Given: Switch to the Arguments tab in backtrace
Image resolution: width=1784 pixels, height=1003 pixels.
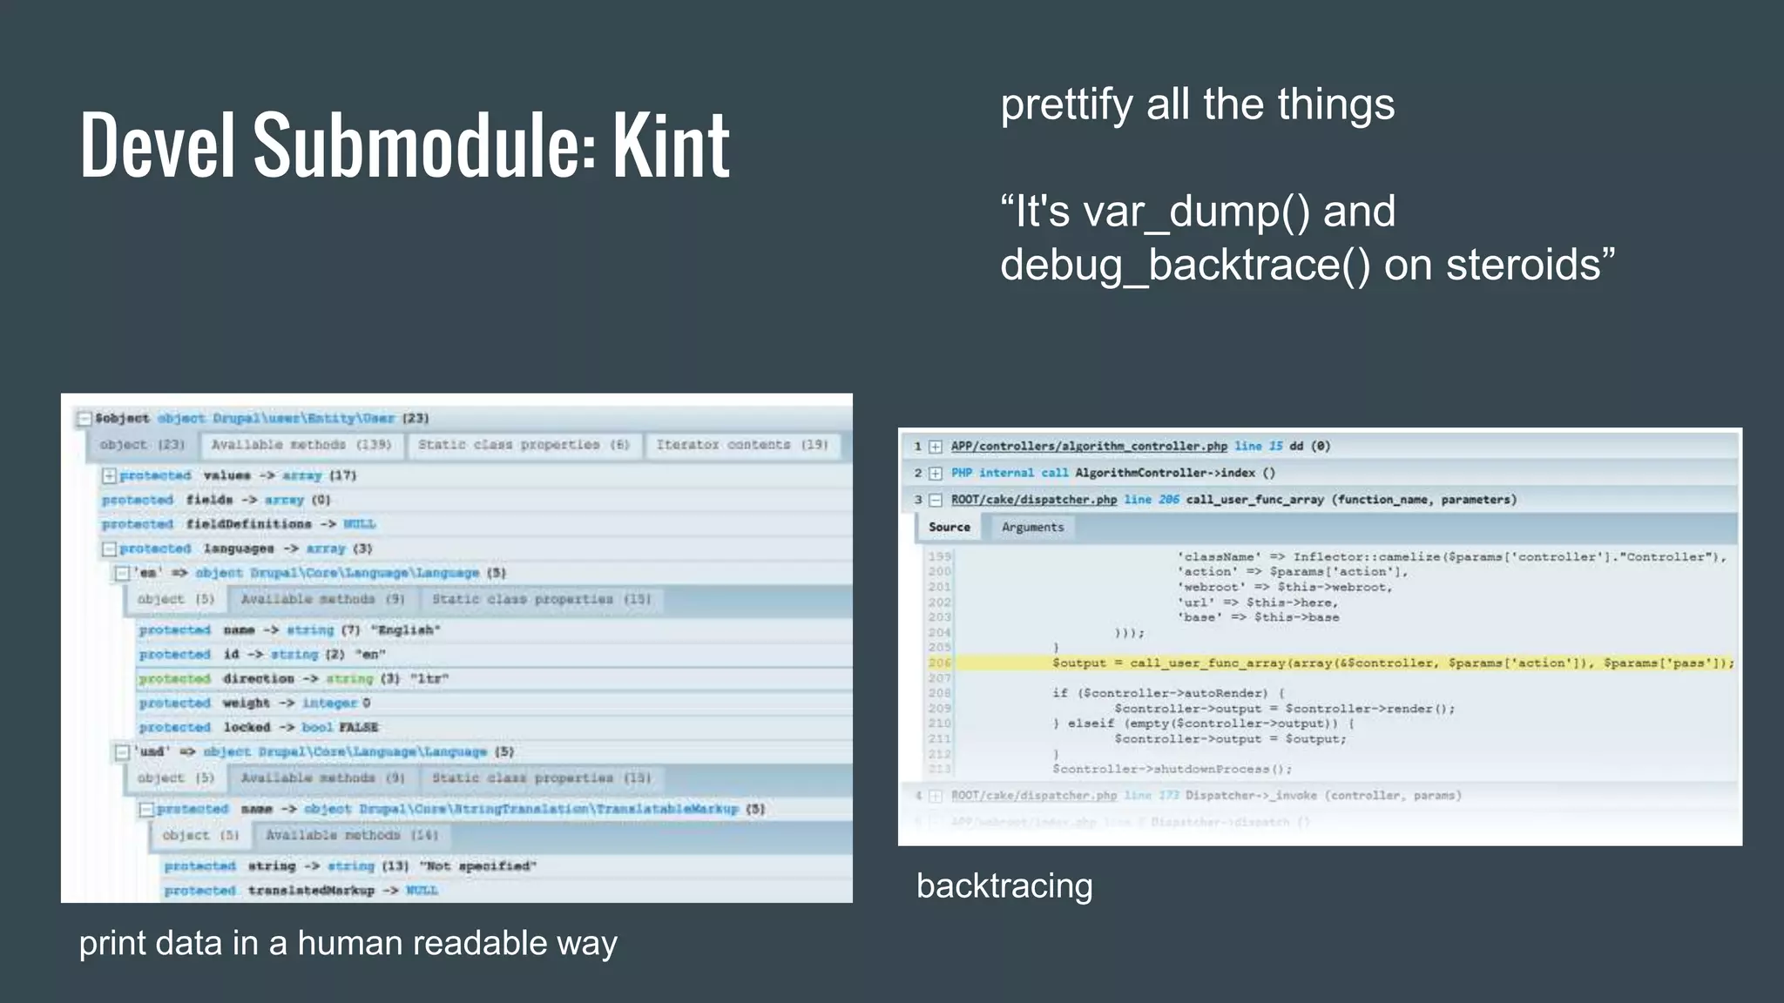Looking at the screenshot, I should (x=1032, y=527).
